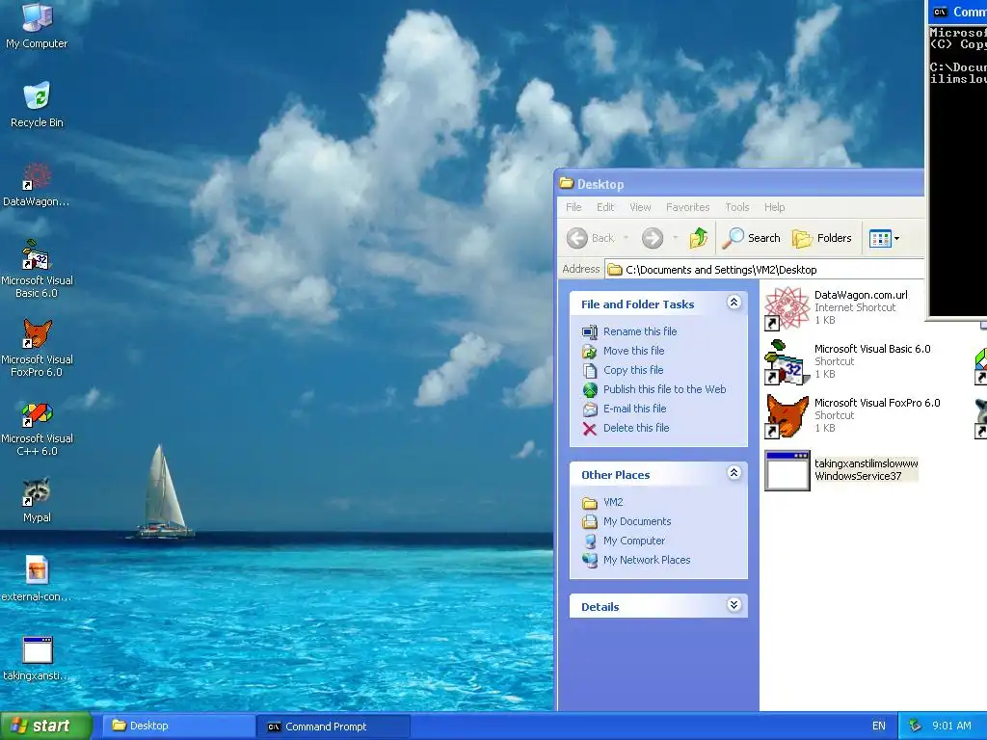
Task: Open the Edit menu
Action: pos(605,207)
